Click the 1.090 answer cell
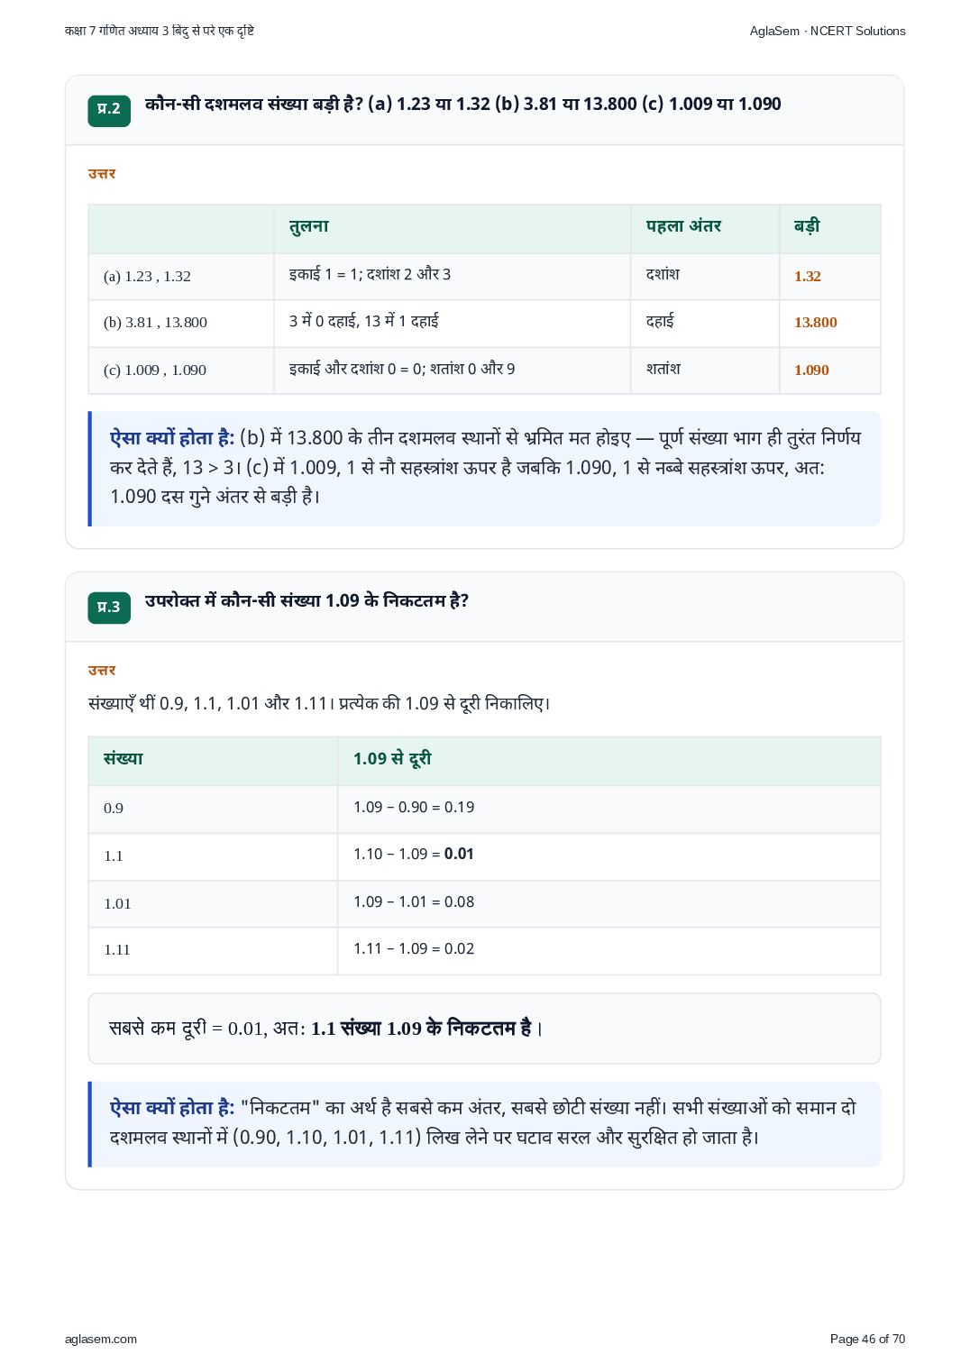970x1372 pixels. 829,370
